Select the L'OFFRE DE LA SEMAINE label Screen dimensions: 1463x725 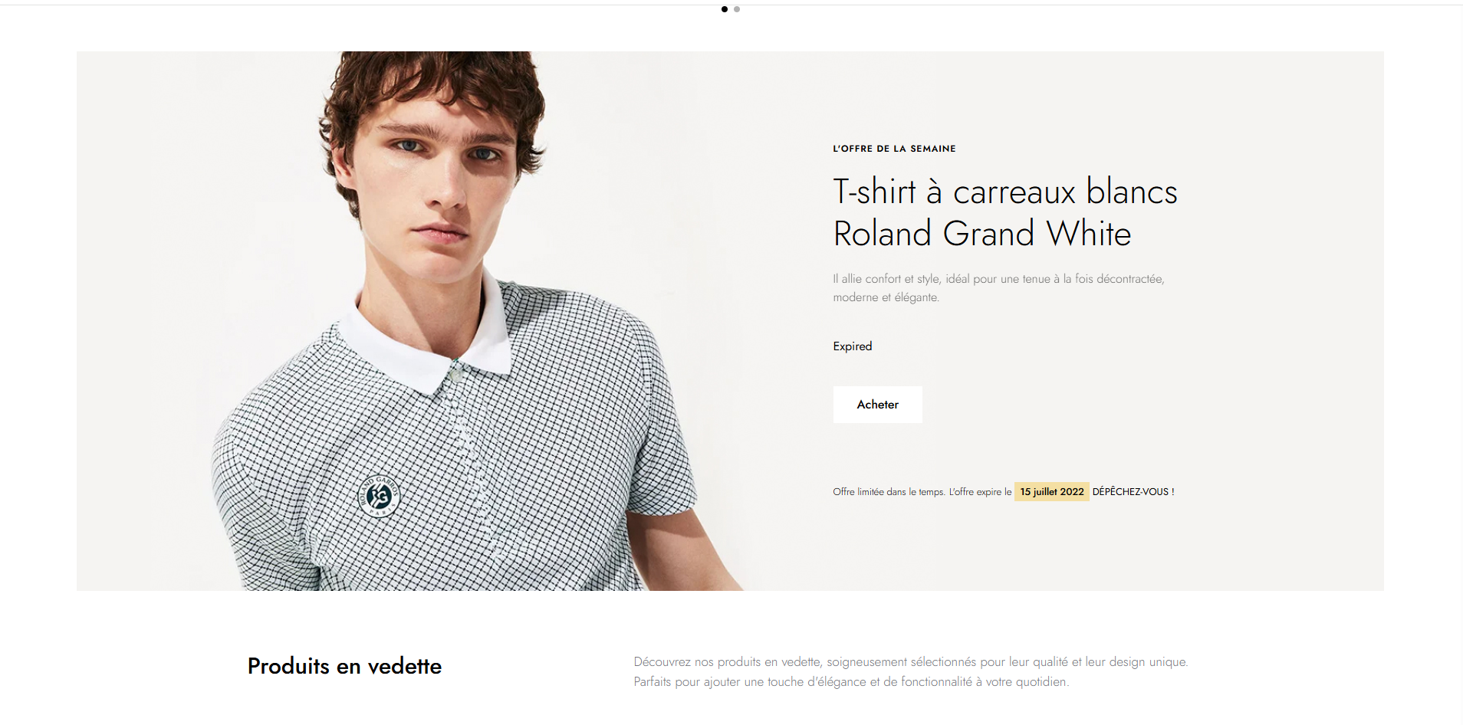click(x=894, y=149)
